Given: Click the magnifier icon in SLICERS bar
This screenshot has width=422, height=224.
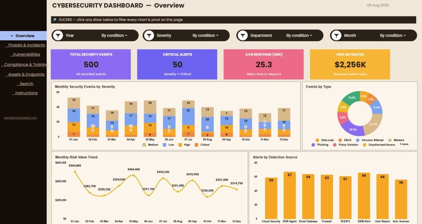Looking at the screenshot, I should click(55, 20).
